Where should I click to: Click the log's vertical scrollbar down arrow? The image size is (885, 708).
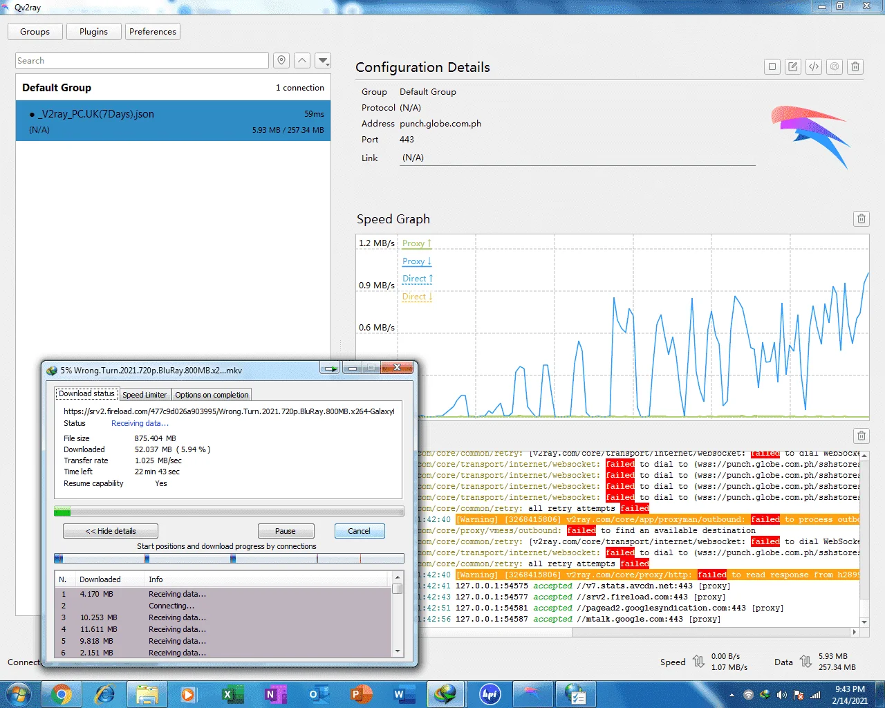click(x=864, y=622)
